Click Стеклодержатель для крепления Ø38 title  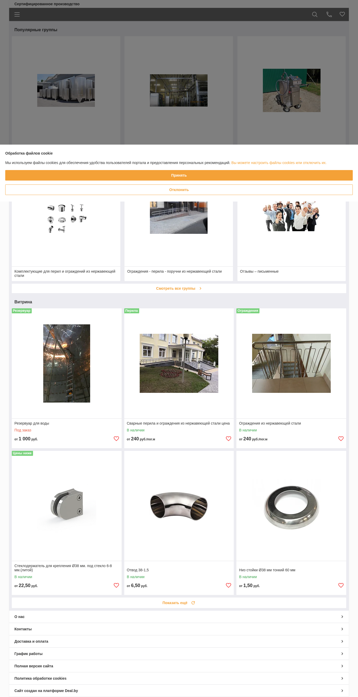click(x=63, y=568)
